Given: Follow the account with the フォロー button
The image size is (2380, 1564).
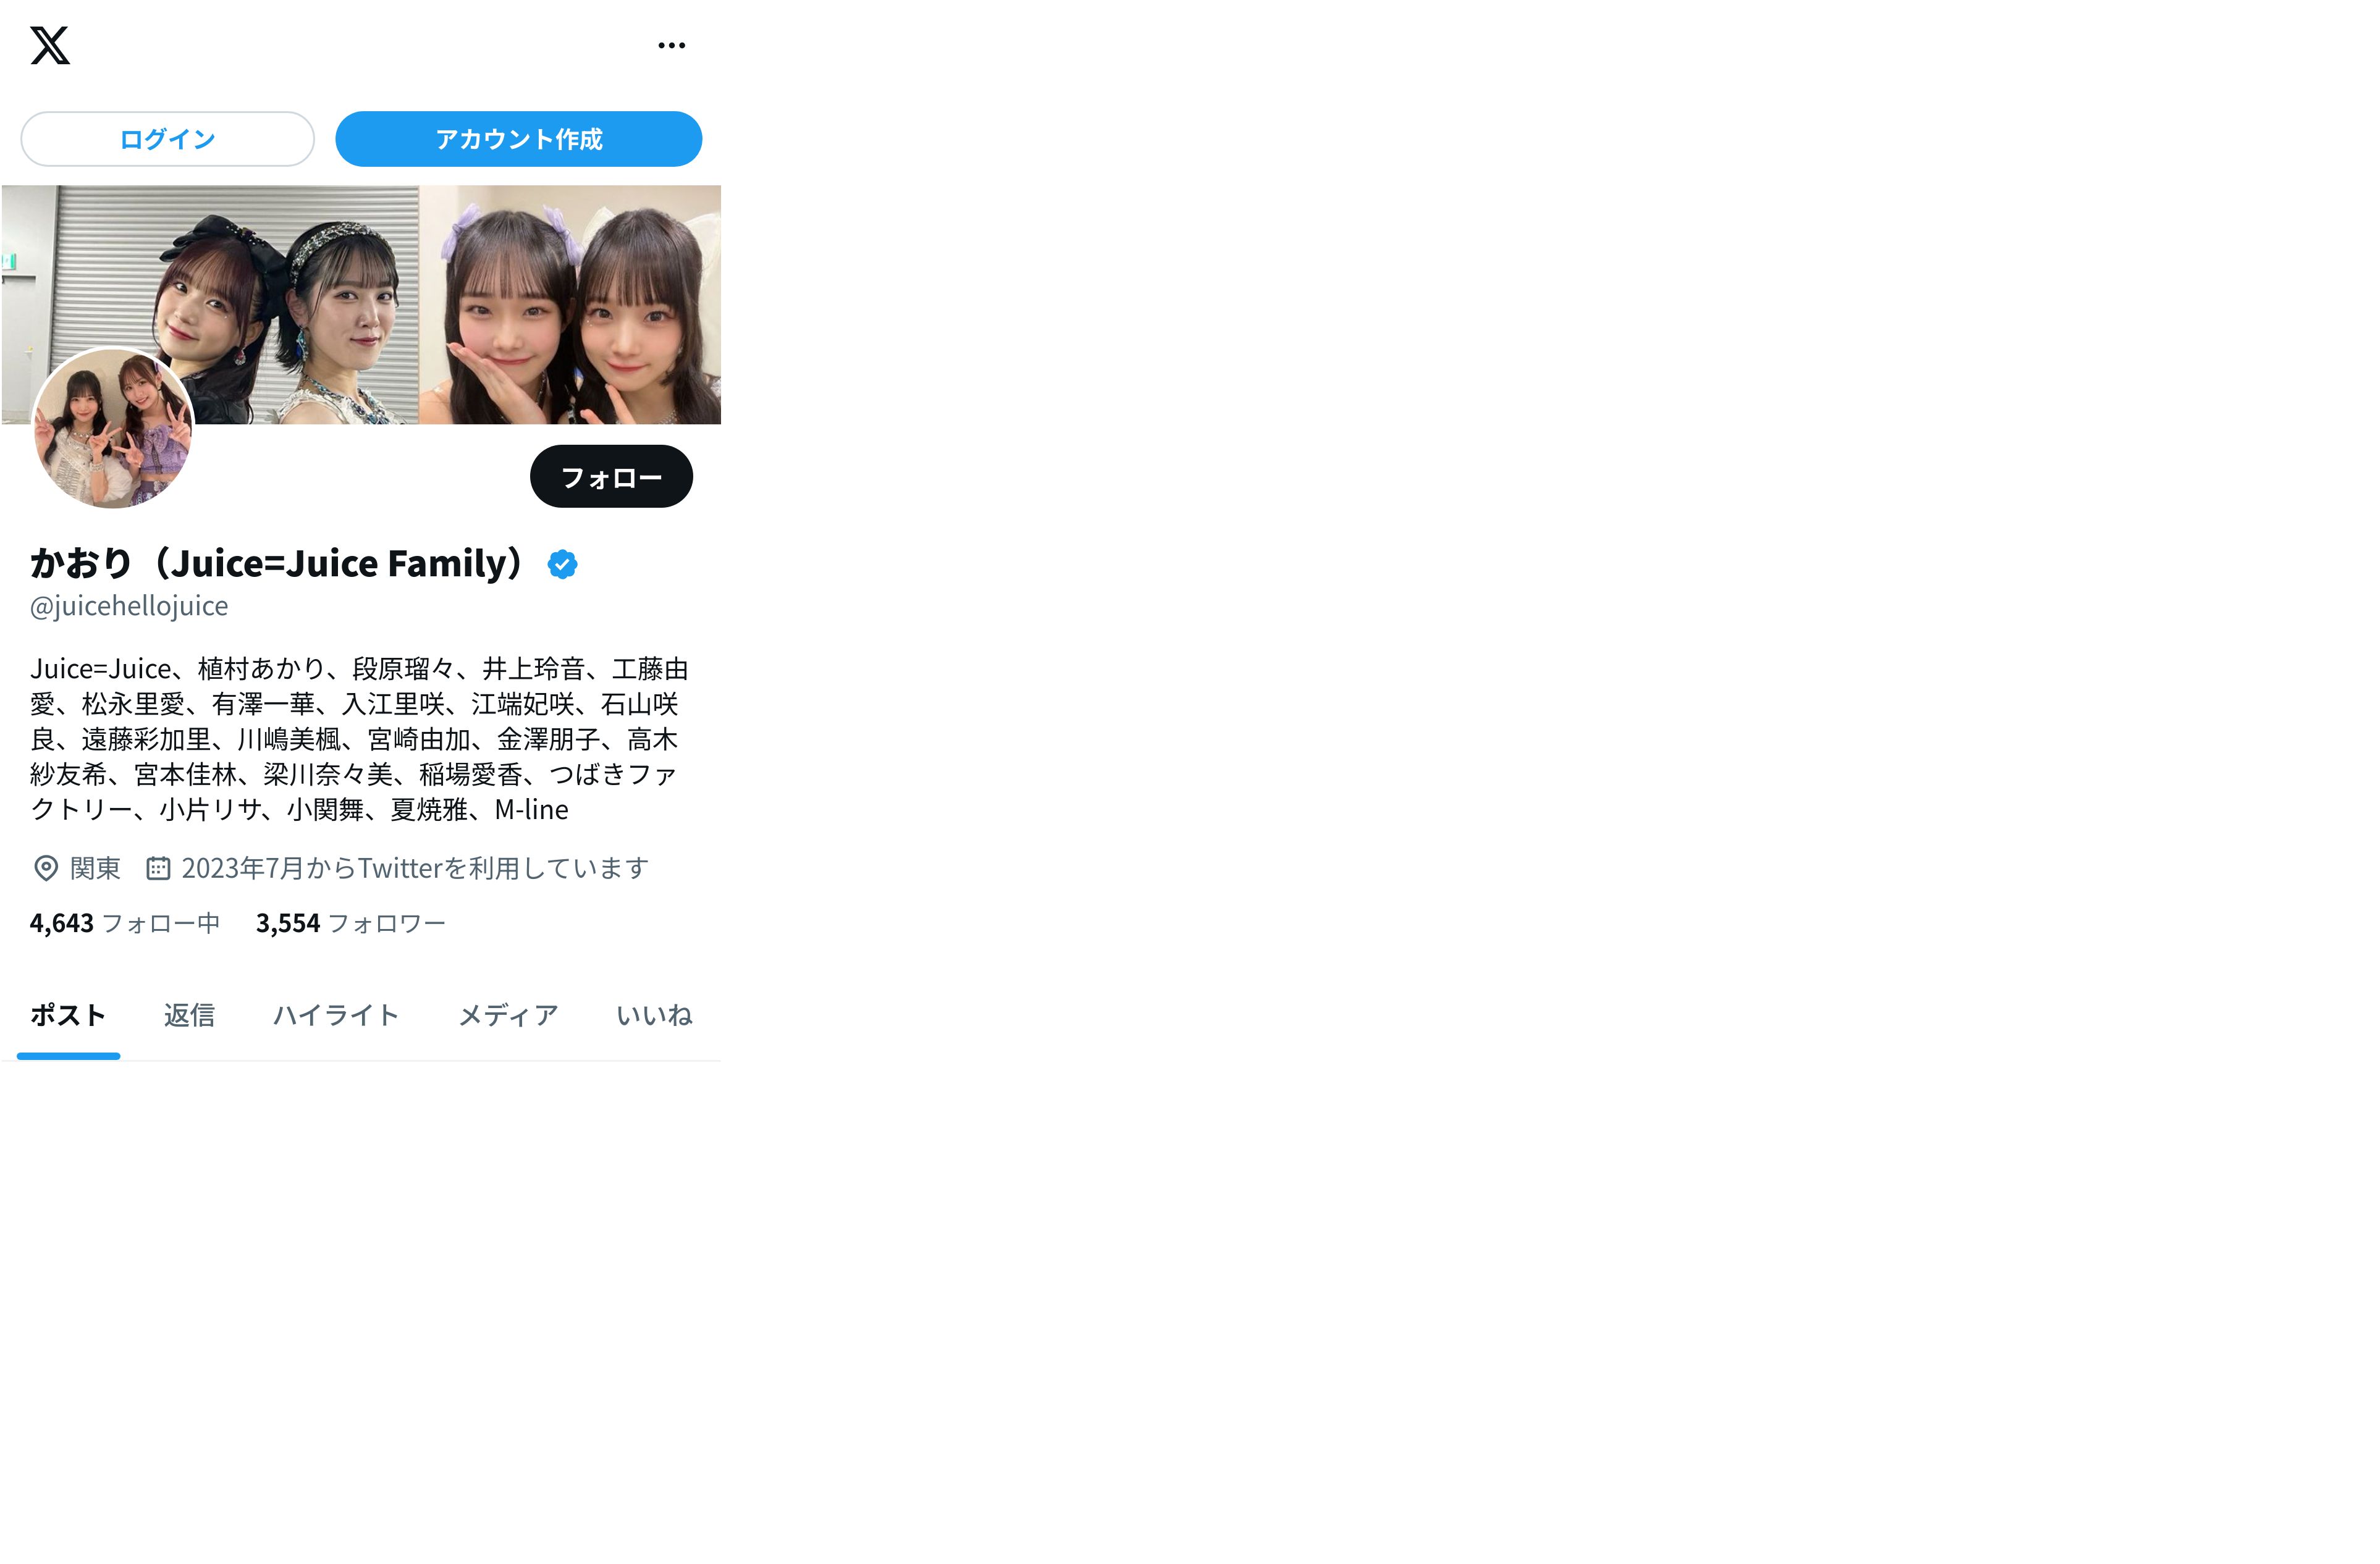Looking at the screenshot, I should [611, 477].
